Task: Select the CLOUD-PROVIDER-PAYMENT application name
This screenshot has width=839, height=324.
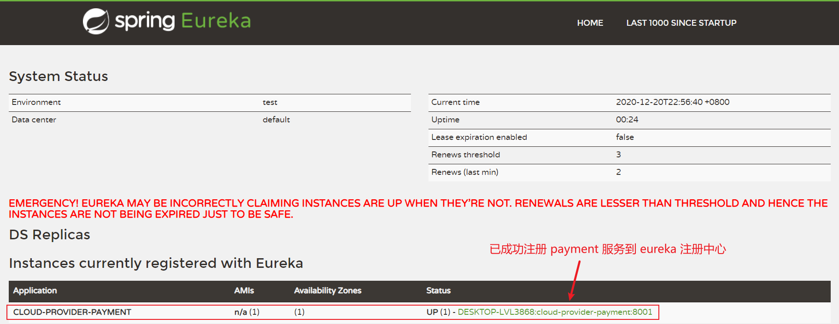Action: click(x=72, y=312)
